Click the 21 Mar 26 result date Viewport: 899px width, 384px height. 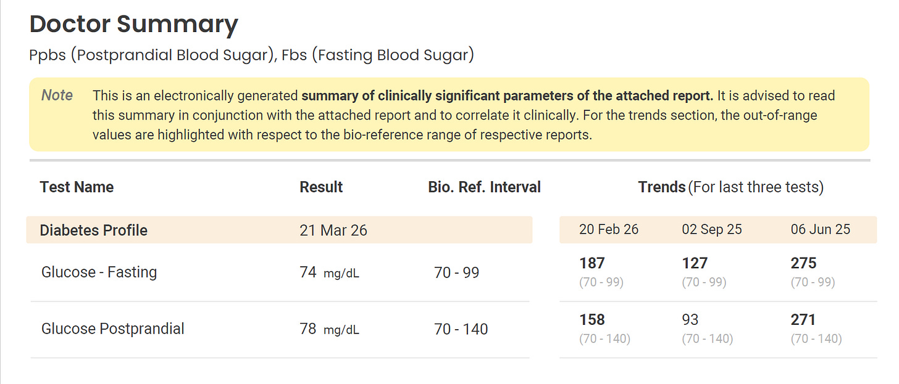333,231
